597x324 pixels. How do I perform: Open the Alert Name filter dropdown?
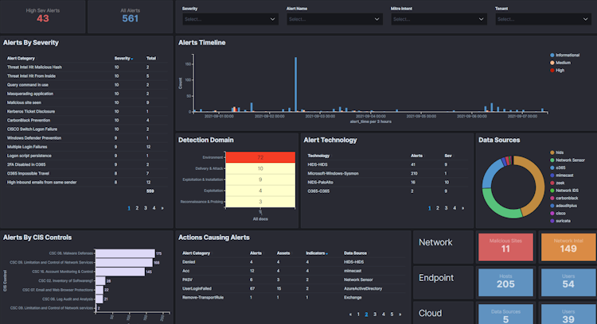tap(334, 19)
